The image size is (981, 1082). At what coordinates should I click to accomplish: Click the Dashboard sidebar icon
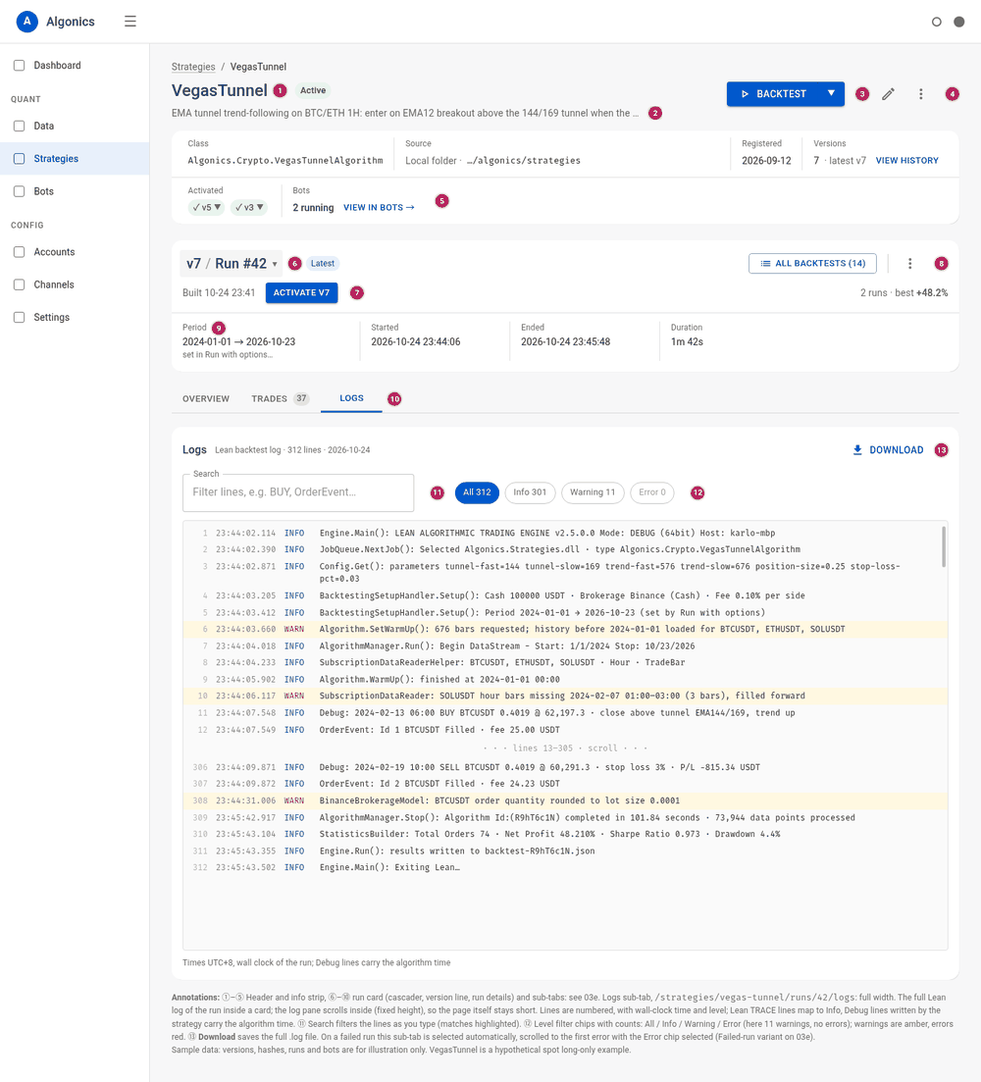(20, 66)
